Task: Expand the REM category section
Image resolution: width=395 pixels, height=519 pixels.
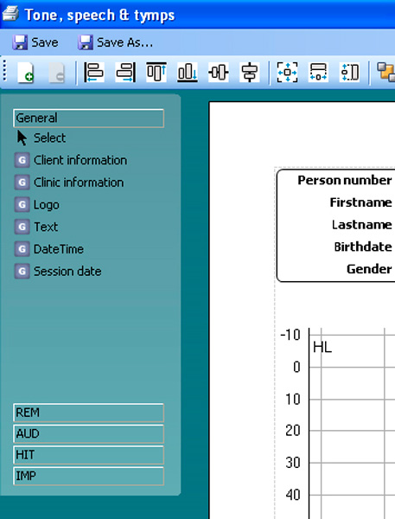Action: click(x=89, y=413)
